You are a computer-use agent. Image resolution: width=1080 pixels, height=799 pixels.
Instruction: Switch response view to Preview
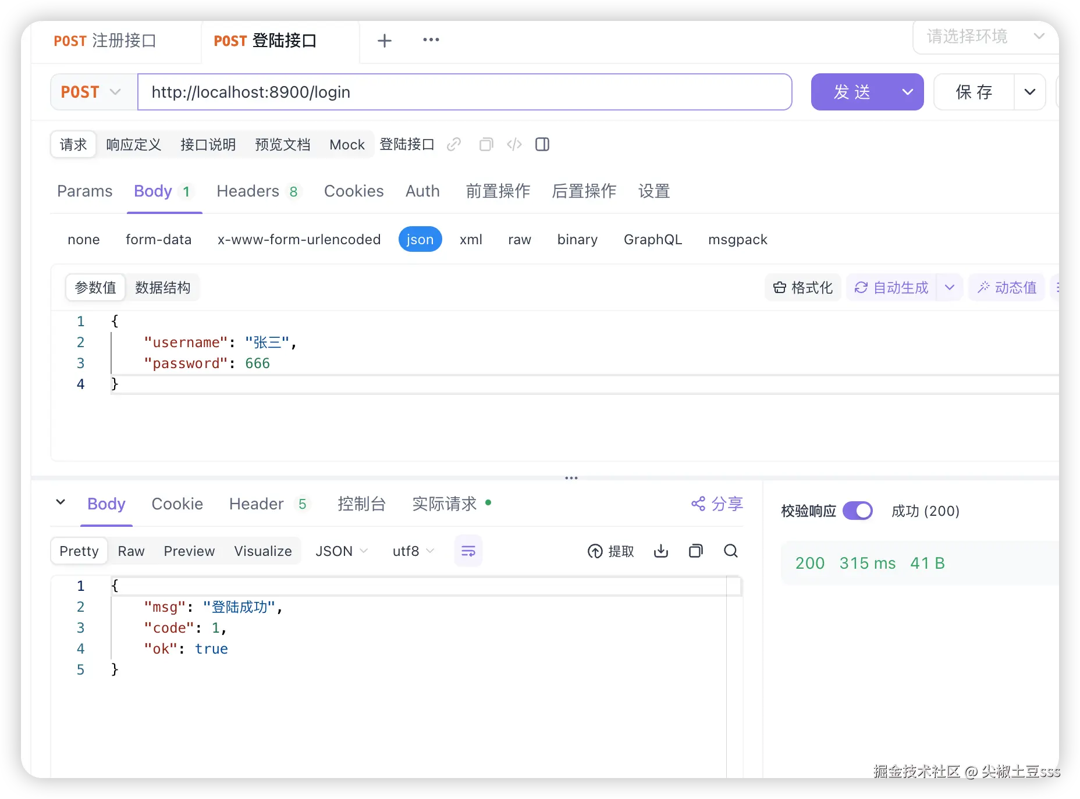[189, 551]
